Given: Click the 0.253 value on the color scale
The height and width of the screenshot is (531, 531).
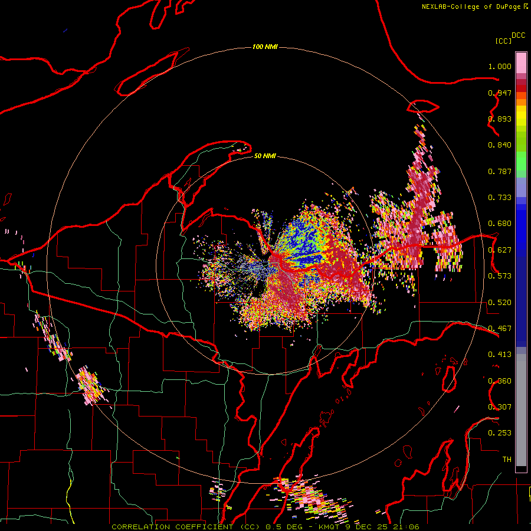Looking at the screenshot, I should pos(500,433).
